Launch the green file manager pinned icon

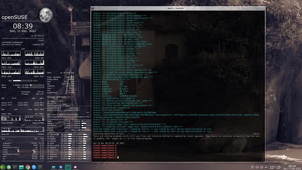[x=21, y=167]
